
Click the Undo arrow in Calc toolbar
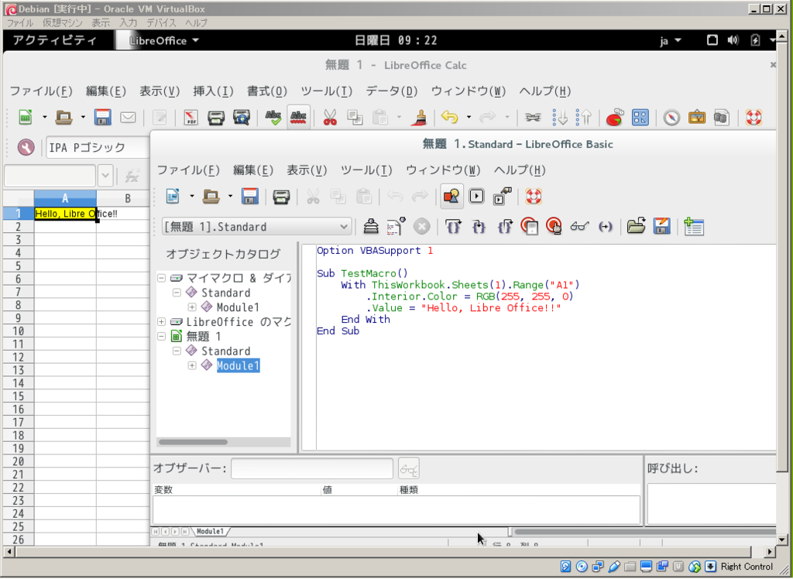(449, 118)
